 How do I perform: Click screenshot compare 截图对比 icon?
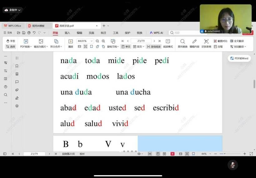coord(220,41)
